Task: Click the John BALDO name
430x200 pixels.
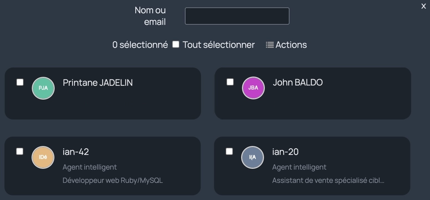Action: (298, 82)
